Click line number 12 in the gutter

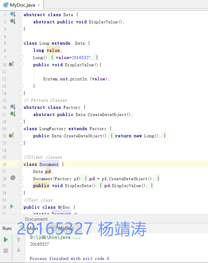click(4, 79)
